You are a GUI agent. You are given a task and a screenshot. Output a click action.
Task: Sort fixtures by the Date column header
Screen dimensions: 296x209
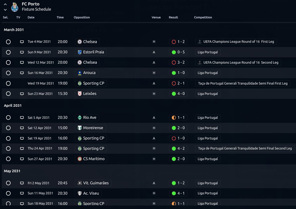[x=31, y=17]
